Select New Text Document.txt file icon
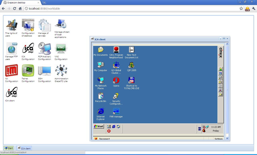257x155 pixels. tap(131, 49)
